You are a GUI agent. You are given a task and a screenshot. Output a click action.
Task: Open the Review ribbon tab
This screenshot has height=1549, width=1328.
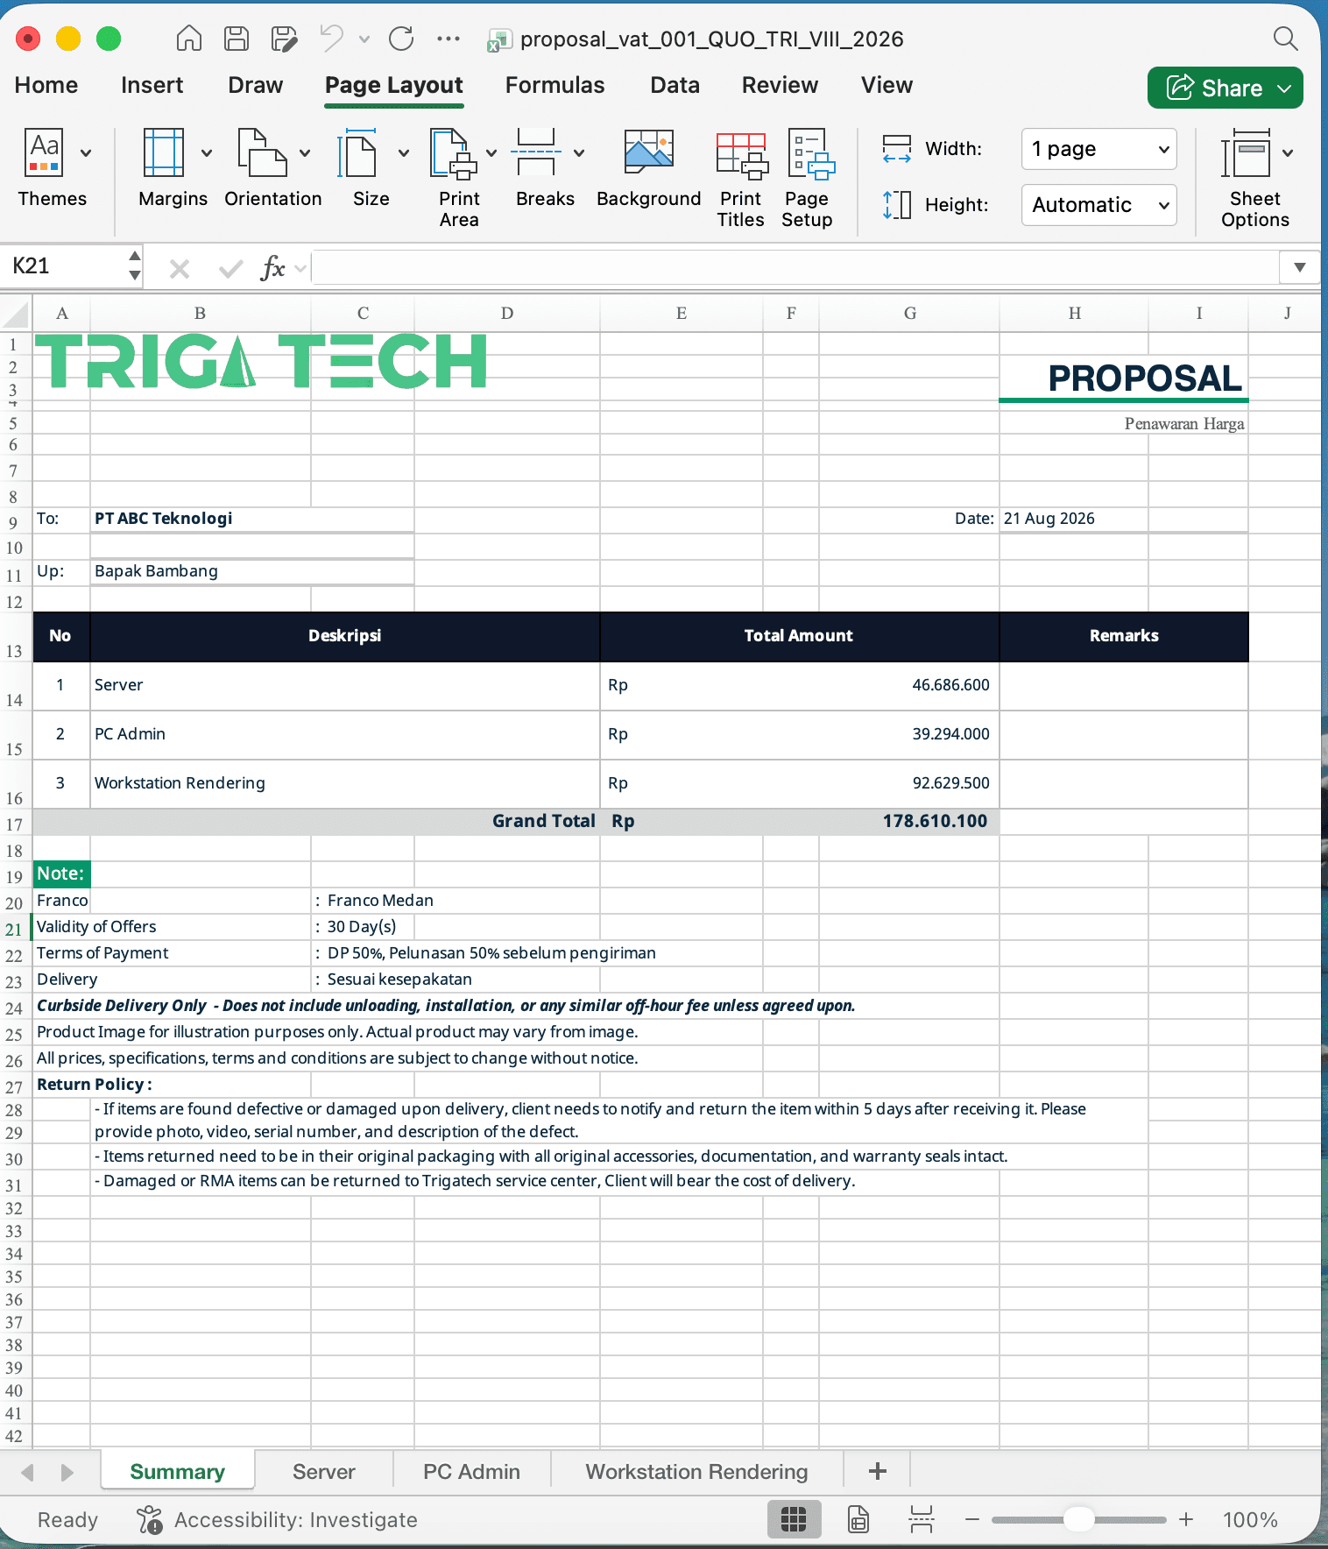click(x=781, y=85)
